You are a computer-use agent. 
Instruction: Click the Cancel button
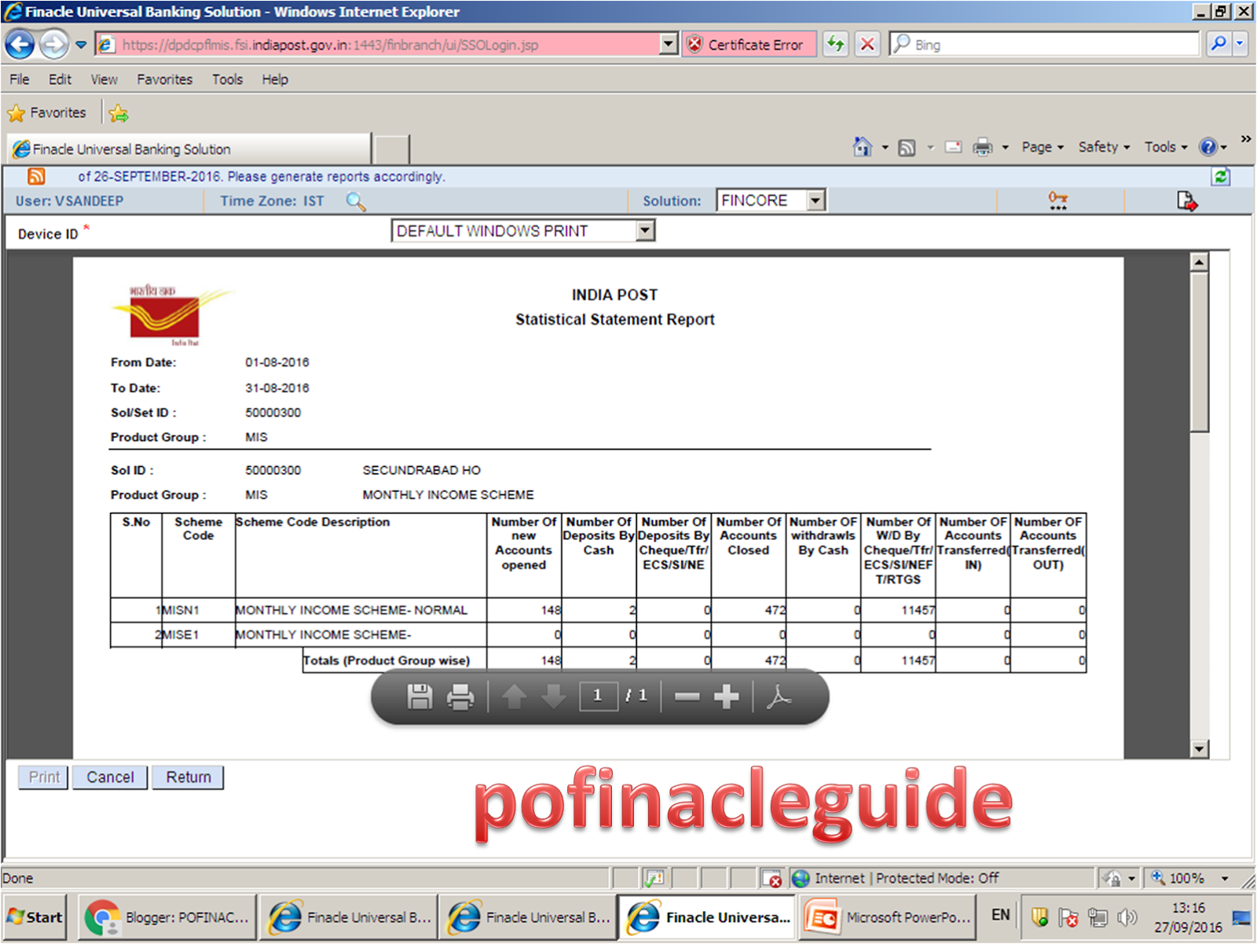click(109, 777)
